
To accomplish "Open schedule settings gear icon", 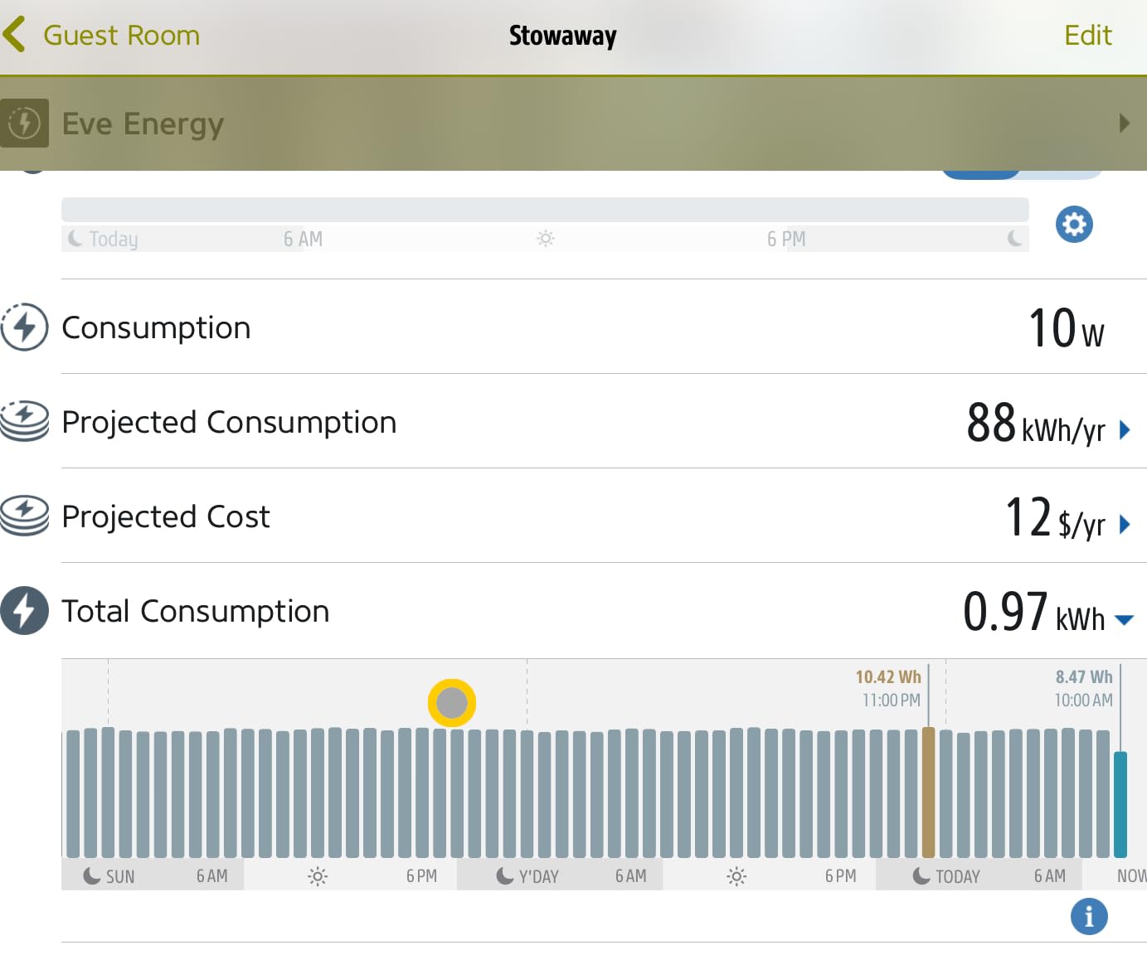I will point(1074,225).
